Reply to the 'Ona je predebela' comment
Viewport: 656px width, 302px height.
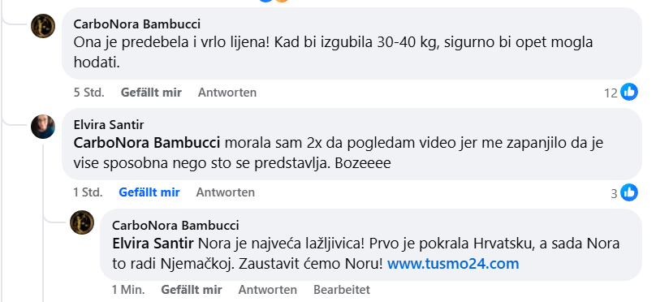[227, 93]
